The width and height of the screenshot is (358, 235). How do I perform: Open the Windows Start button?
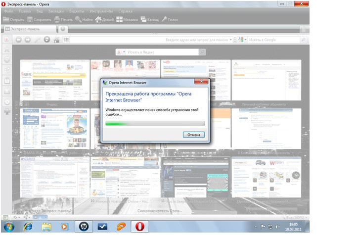coord(9,227)
